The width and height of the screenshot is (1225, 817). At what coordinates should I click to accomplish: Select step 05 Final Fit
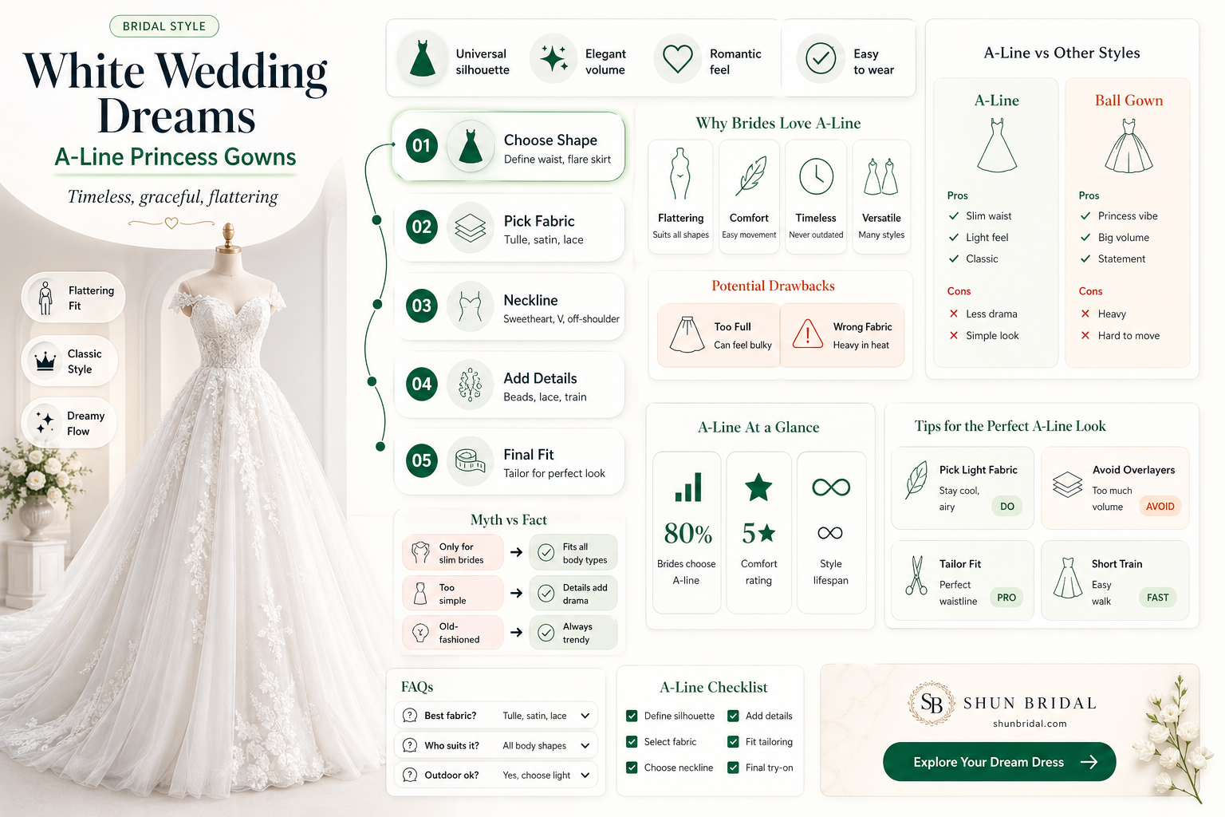pos(509,461)
